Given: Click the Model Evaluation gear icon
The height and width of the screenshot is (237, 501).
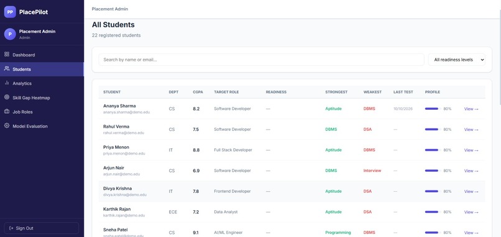Looking at the screenshot, I should [x=7, y=126].
